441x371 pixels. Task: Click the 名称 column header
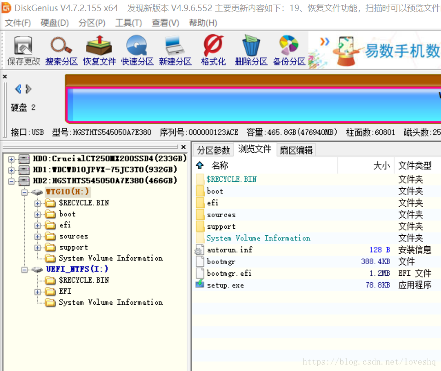click(220, 166)
